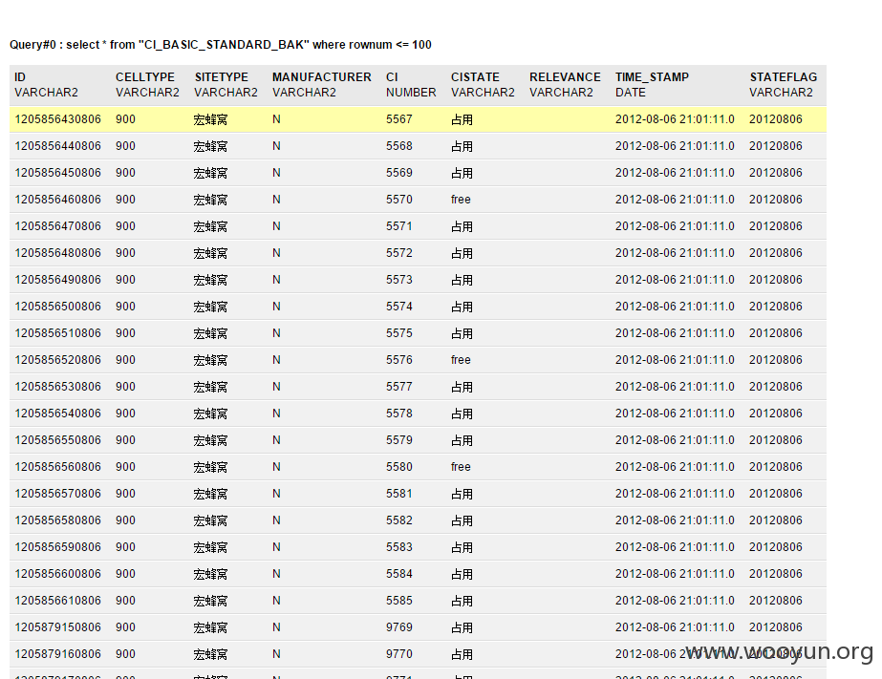Select ID cell 1205856540806

pos(58,414)
